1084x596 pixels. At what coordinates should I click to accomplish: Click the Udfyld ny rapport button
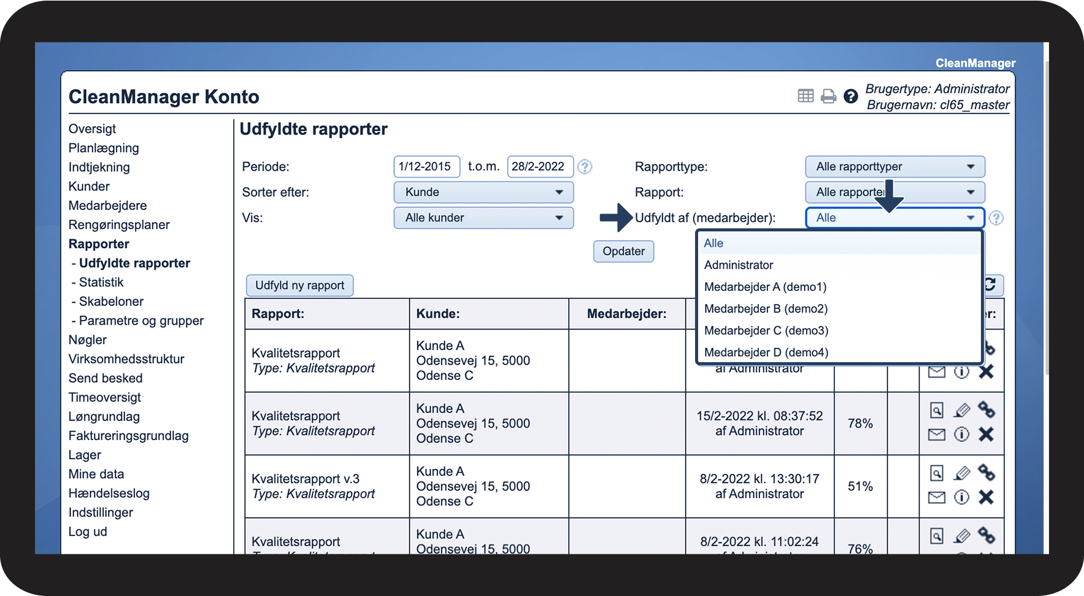(x=299, y=285)
